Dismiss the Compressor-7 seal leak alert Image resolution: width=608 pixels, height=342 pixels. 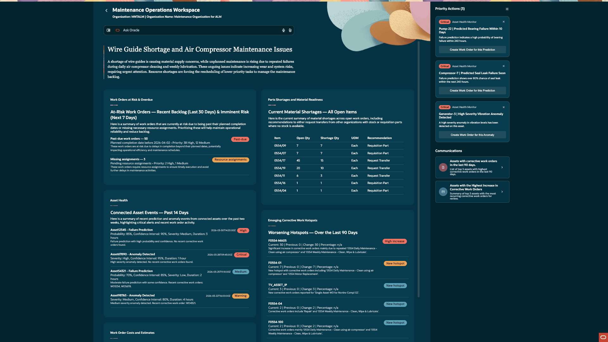click(x=503, y=66)
